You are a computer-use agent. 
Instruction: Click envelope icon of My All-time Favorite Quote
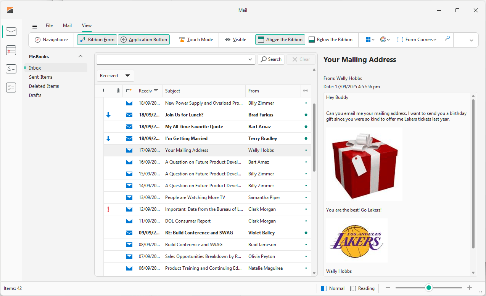(x=129, y=126)
